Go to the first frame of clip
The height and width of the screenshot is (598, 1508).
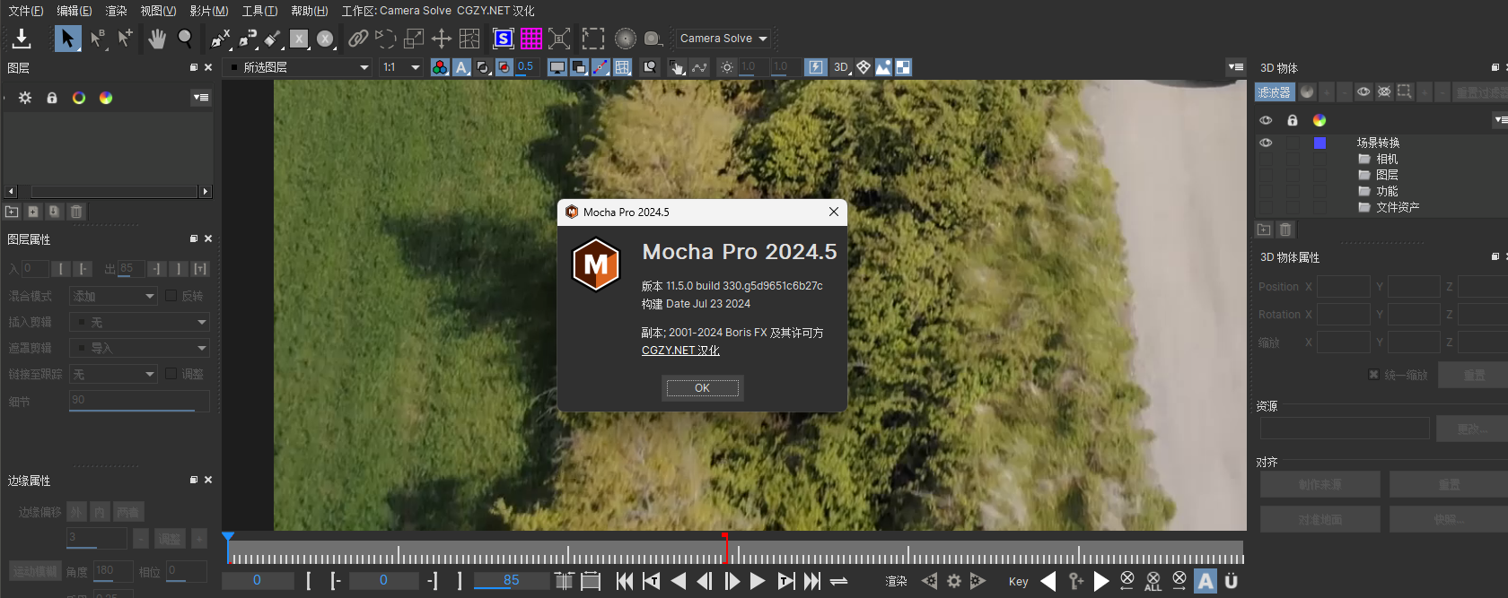[625, 581]
